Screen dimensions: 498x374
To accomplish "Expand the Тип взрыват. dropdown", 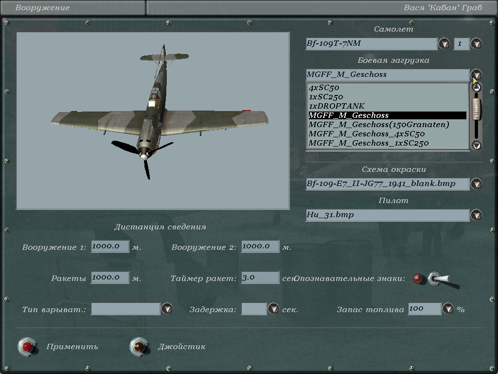I will point(167,309).
